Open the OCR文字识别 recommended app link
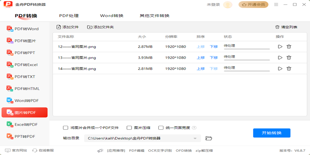This screenshot has height=155, width=310. click(x=160, y=150)
